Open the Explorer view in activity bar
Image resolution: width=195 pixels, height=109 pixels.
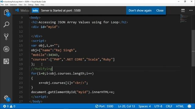pyautogui.click(x=6, y=12)
